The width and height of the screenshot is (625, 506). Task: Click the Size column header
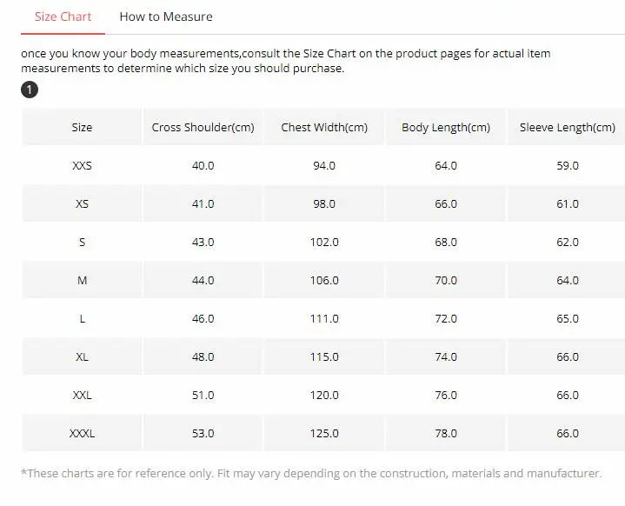coord(82,128)
